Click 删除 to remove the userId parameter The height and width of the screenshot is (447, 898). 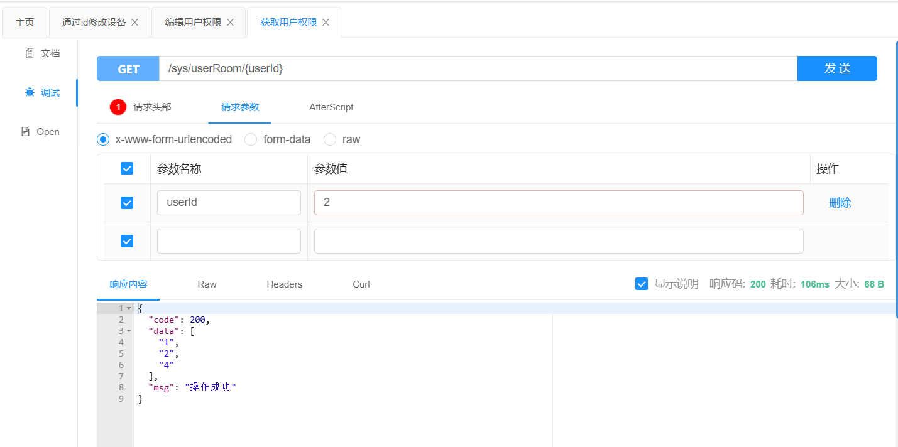tap(840, 202)
